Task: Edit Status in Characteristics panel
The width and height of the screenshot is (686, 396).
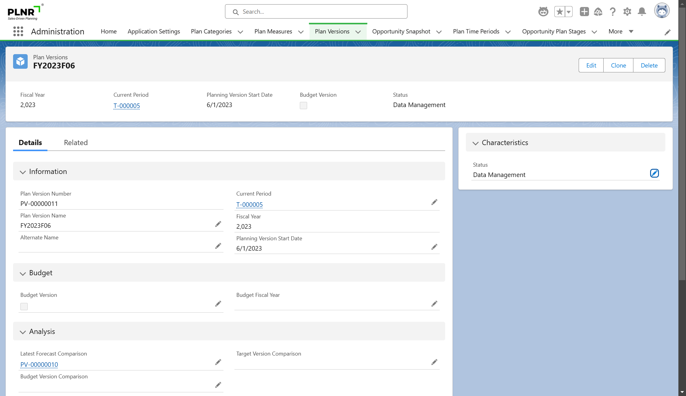Action: click(x=654, y=173)
